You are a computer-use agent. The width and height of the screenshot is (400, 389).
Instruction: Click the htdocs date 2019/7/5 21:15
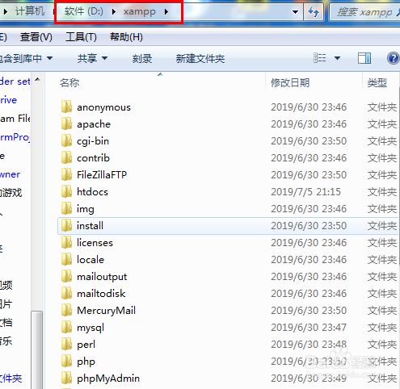pyautogui.click(x=305, y=192)
